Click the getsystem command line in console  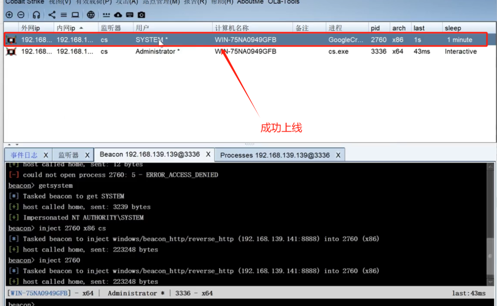41,186
